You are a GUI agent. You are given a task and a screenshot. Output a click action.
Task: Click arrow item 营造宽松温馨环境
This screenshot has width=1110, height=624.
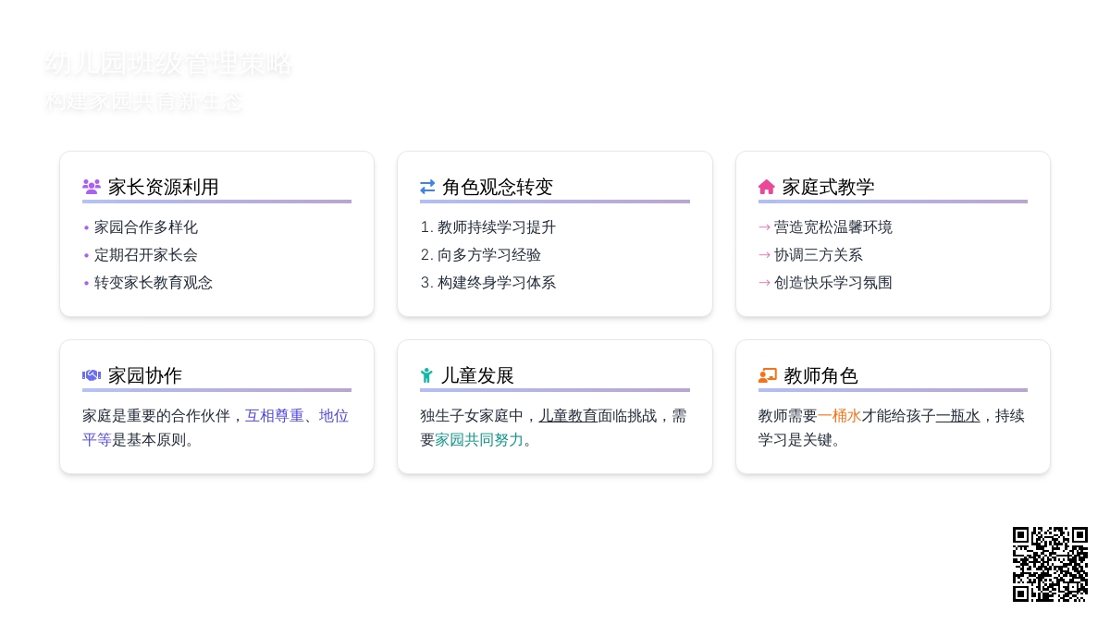pos(833,227)
